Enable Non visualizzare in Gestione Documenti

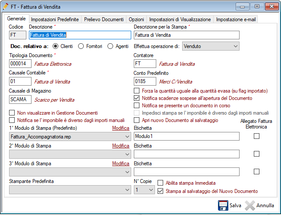point(12,113)
